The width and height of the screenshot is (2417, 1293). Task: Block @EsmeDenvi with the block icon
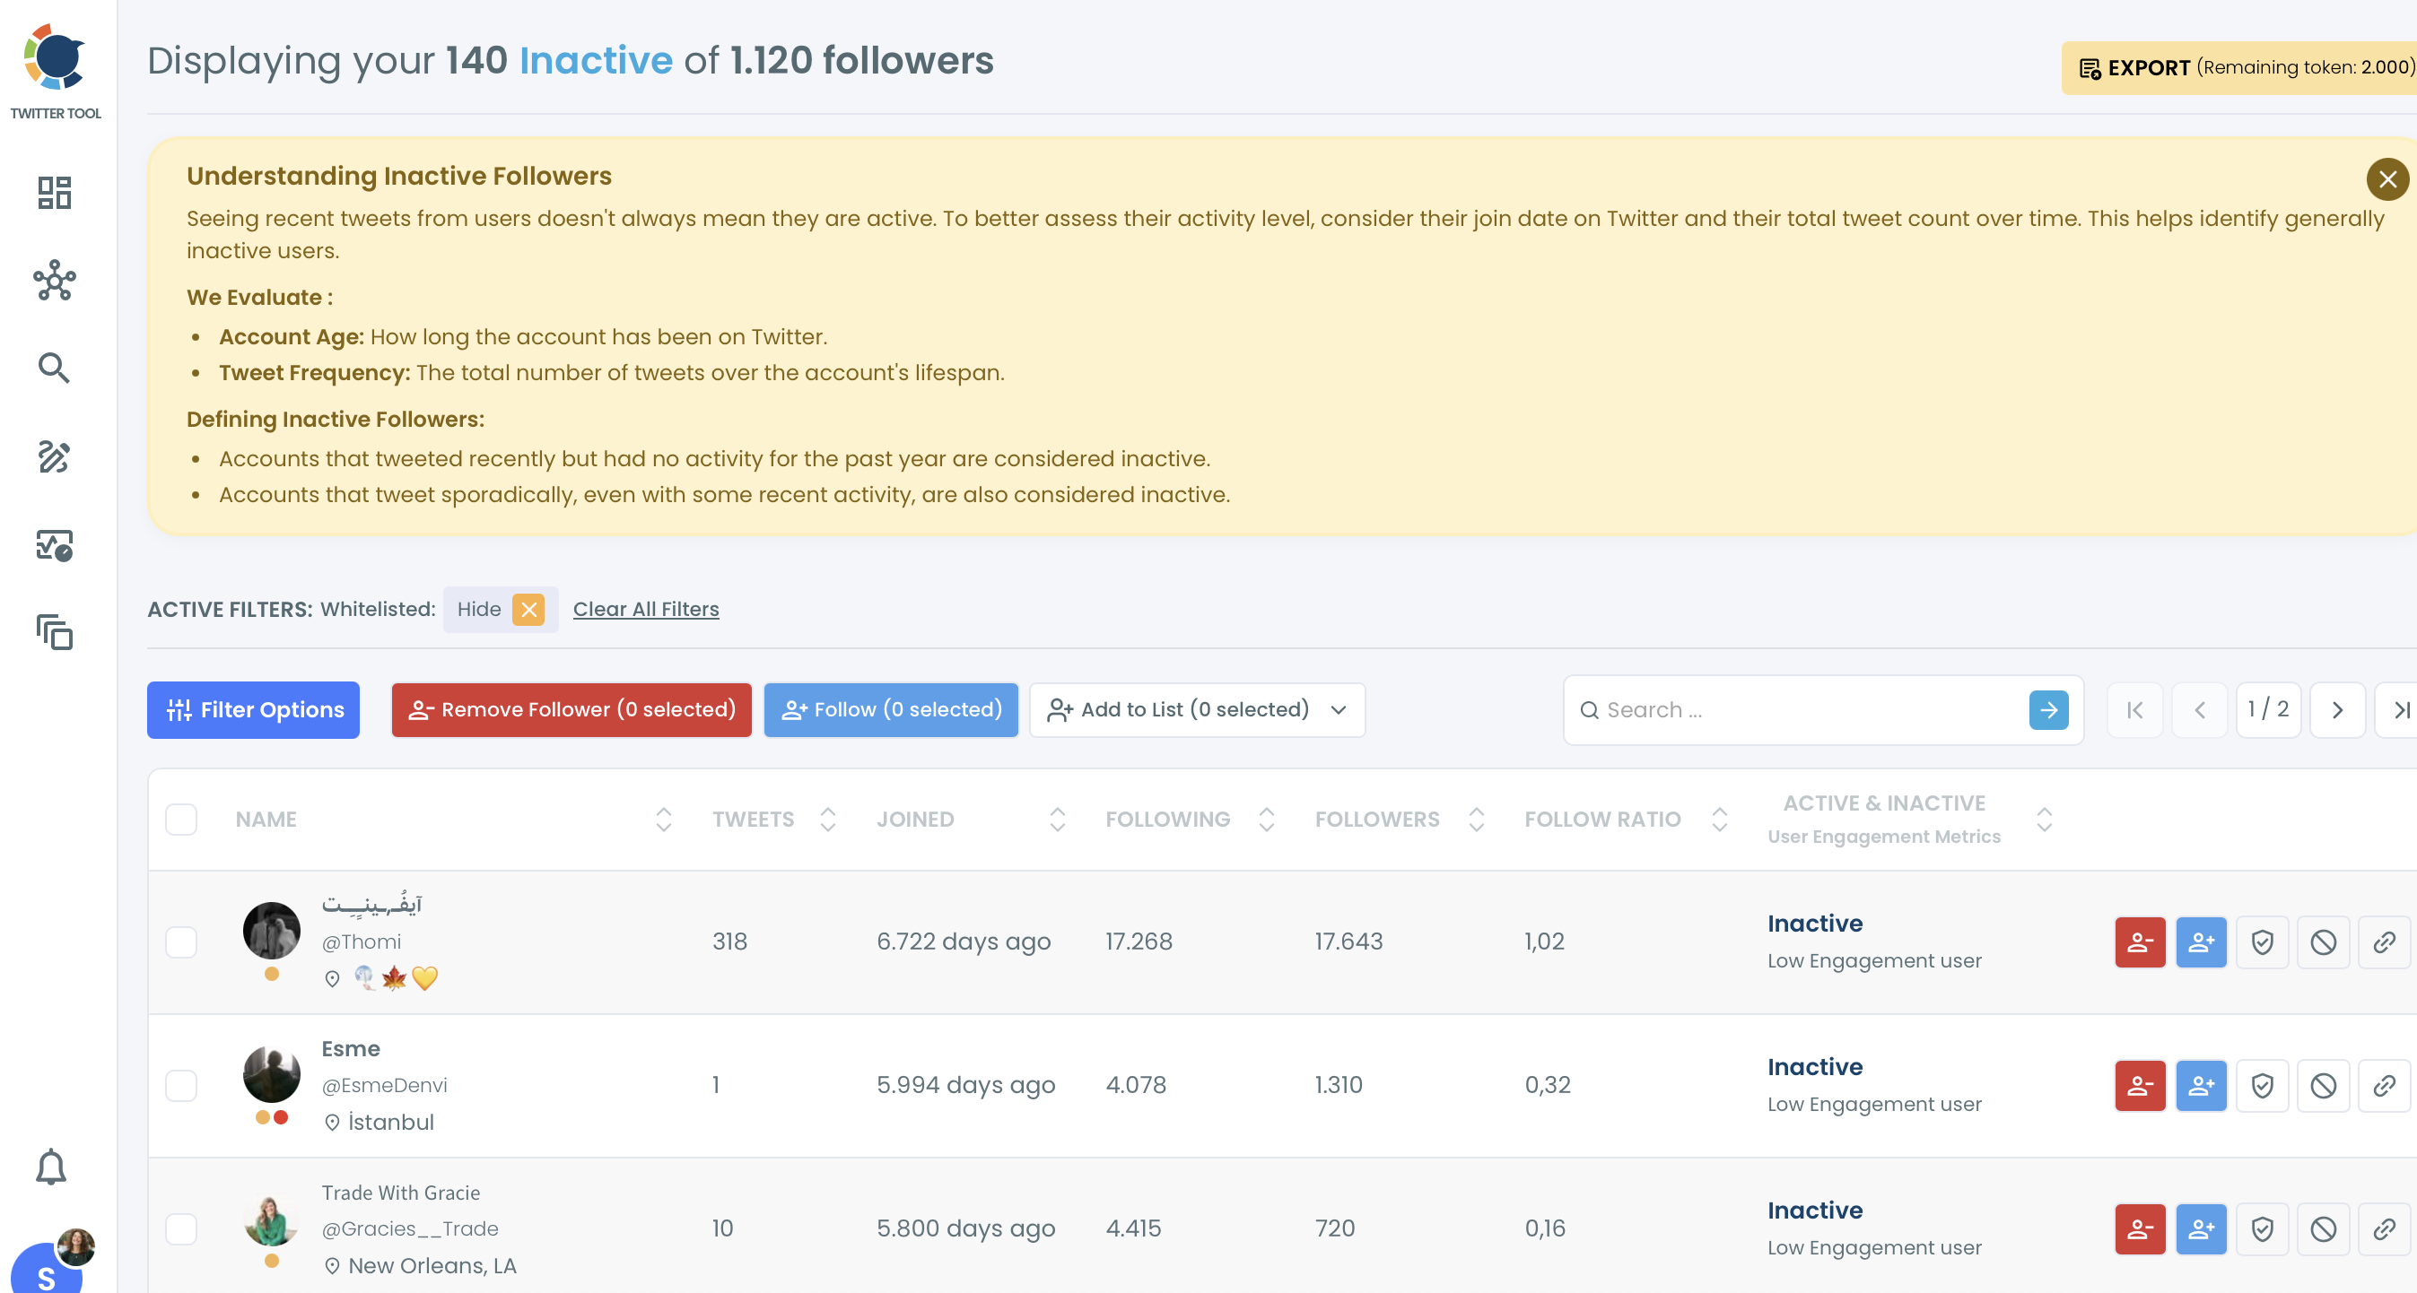[x=2323, y=1086]
